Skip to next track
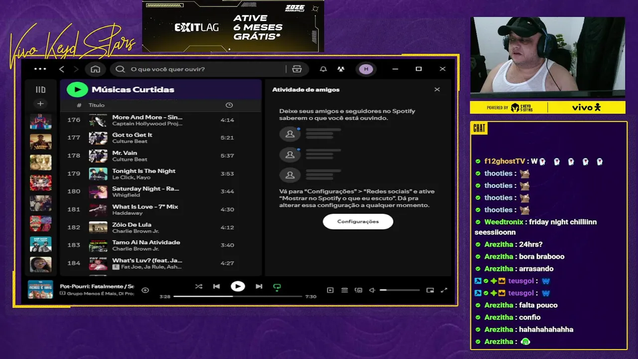Viewport: 638px width, 359px height. [259, 286]
